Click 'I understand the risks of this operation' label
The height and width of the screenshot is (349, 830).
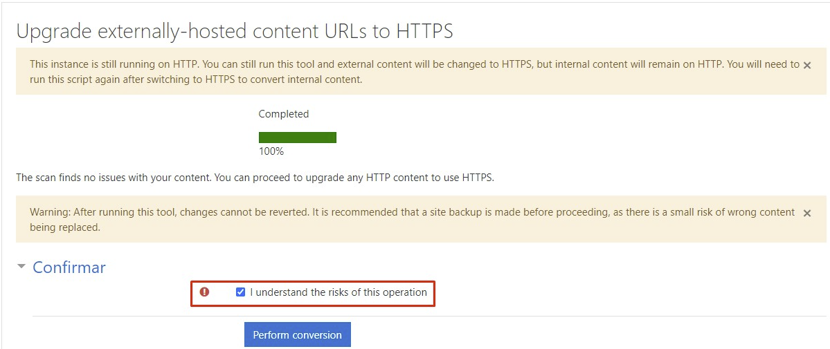point(339,292)
